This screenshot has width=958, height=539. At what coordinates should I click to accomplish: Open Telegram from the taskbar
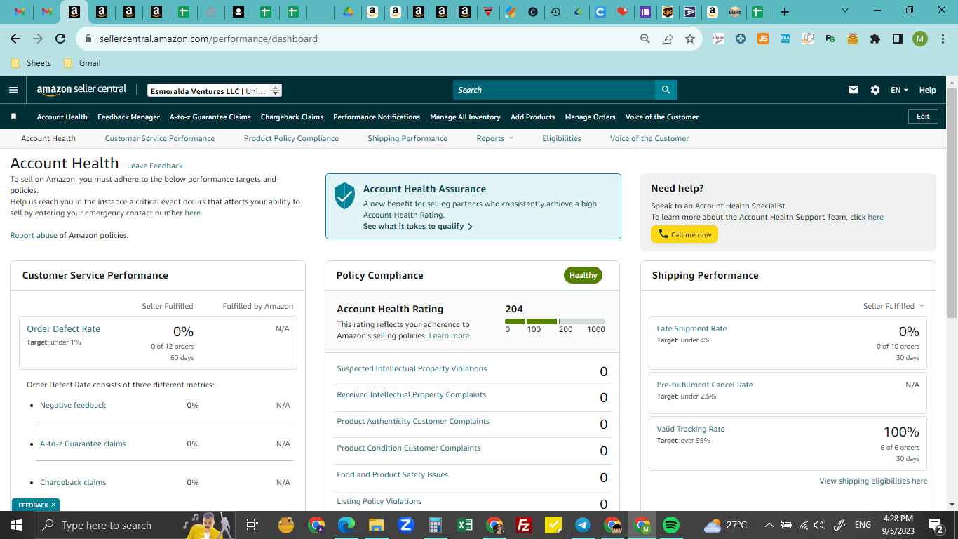[x=582, y=525]
